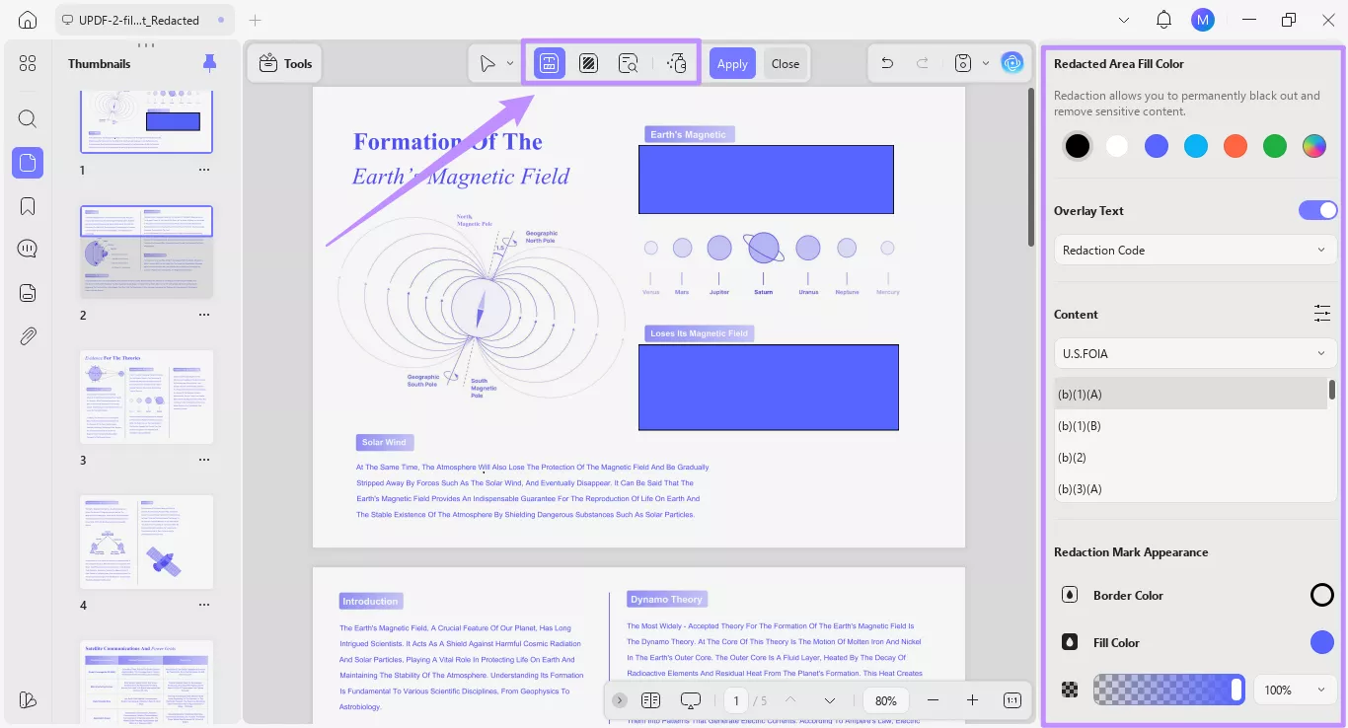
Task: Click the 80% zoom level field
Action: (x=886, y=700)
